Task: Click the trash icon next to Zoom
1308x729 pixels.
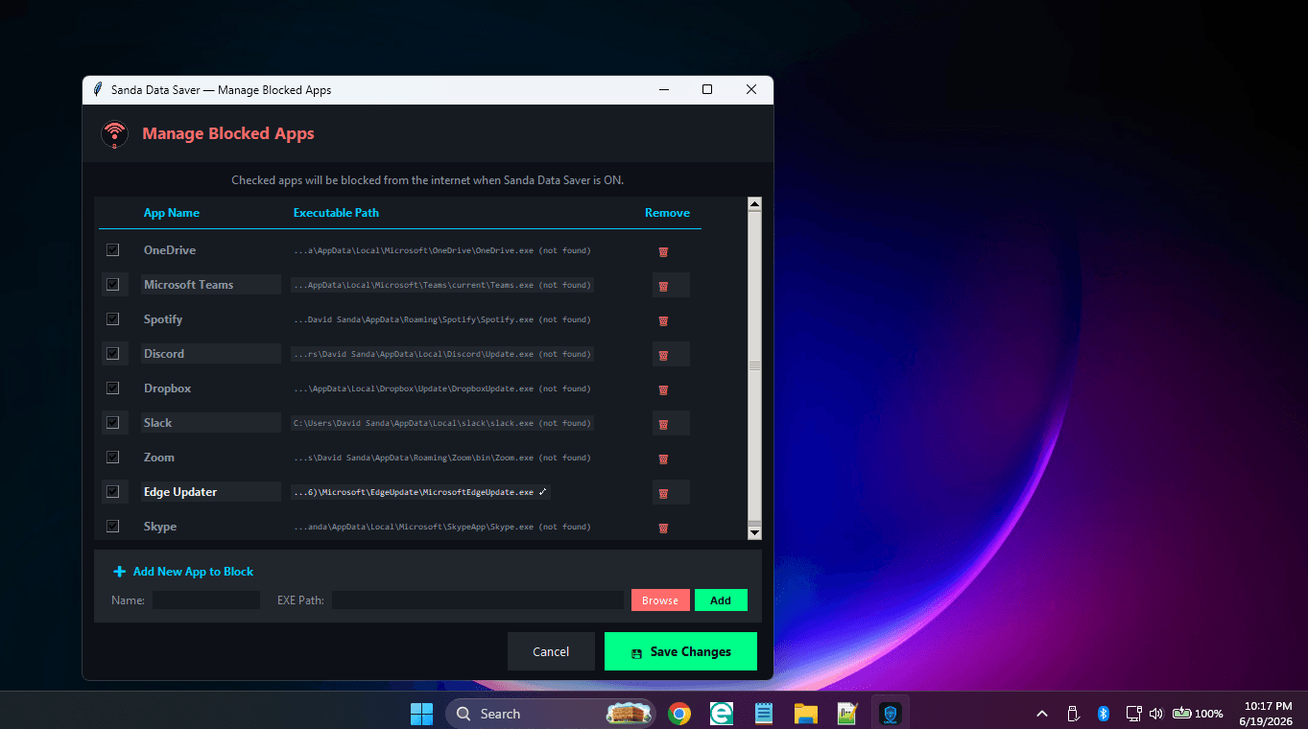Action: point(663,459)
